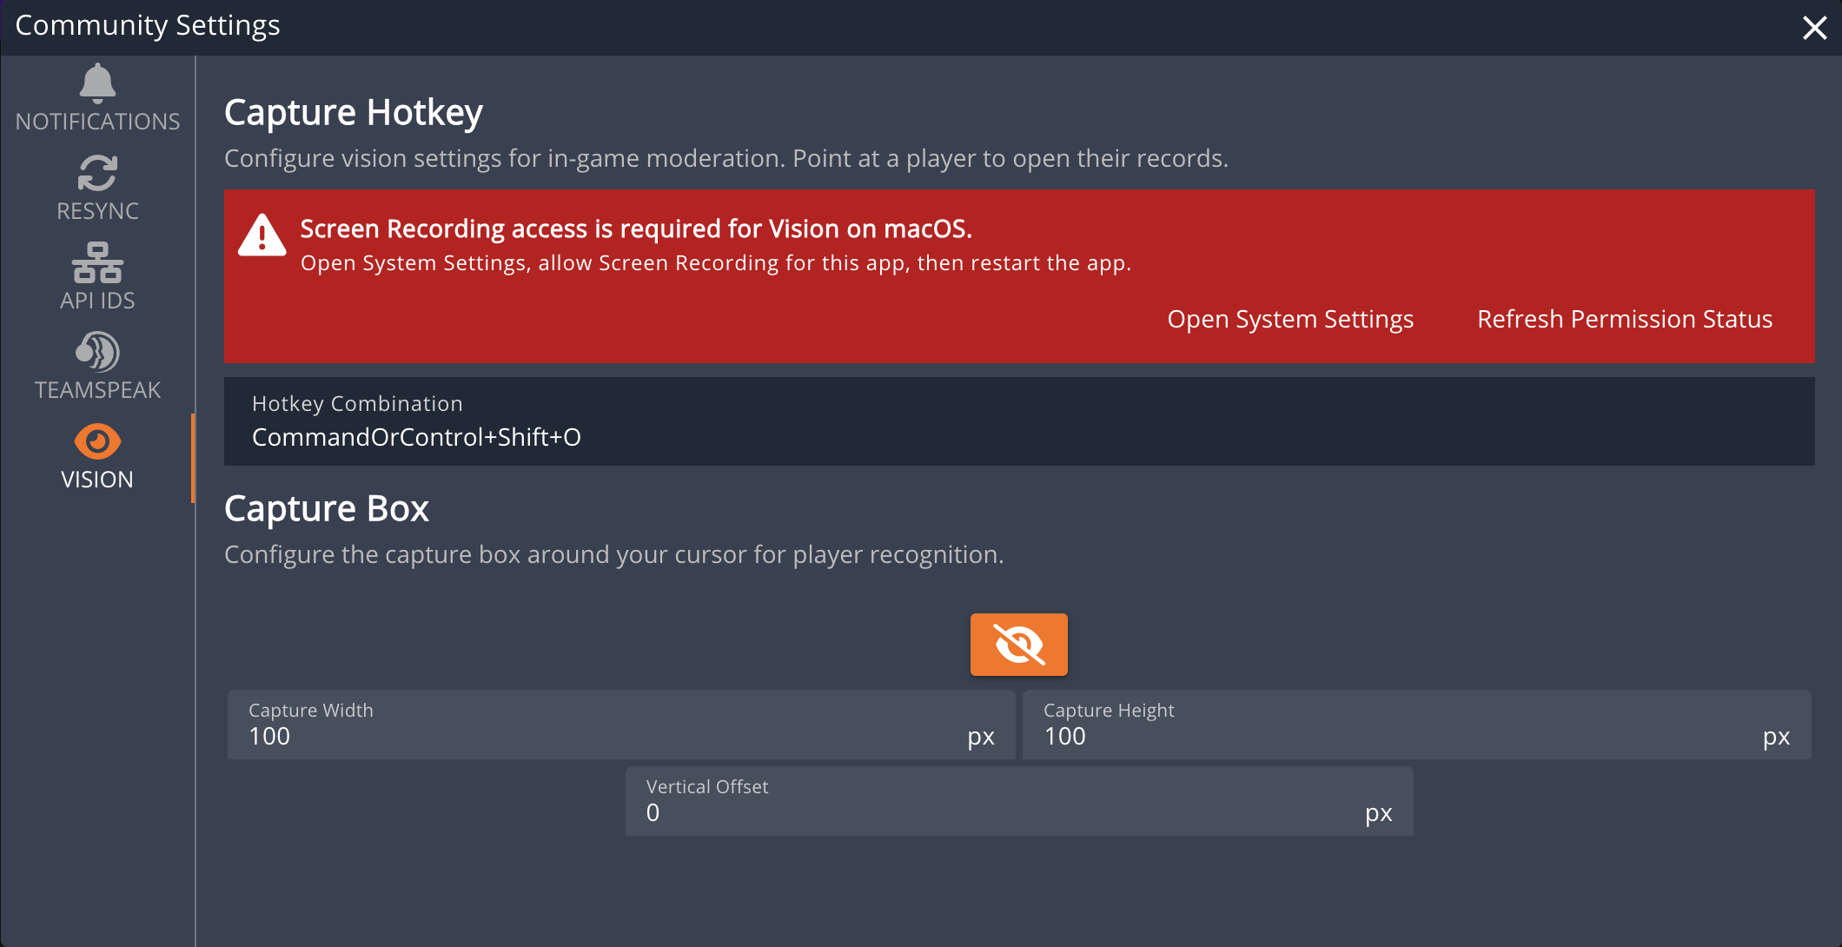Toggle the capture box preview eye button
Screen dimensions: 1842x947
(x=1018, y=645)
